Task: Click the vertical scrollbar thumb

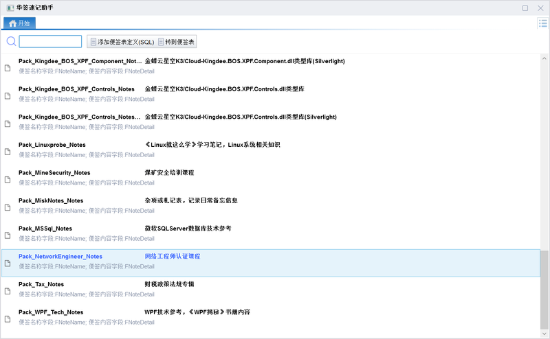Action: (544, 290)
